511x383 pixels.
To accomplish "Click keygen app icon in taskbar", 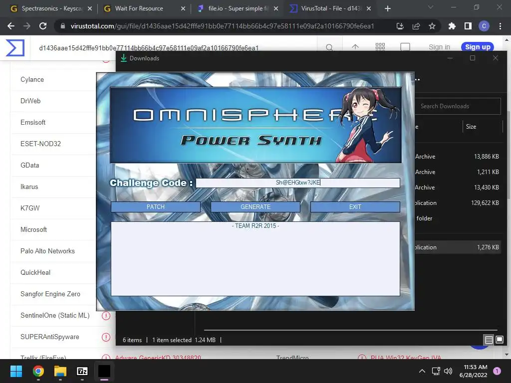I will [x=104, y=371].
